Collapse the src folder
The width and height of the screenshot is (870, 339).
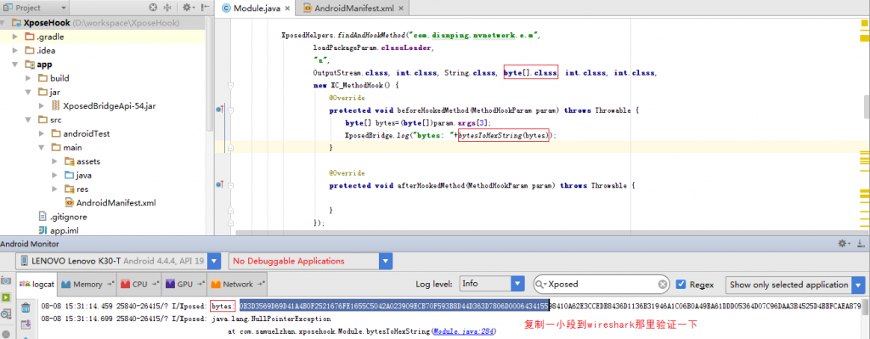coord(29,120)
